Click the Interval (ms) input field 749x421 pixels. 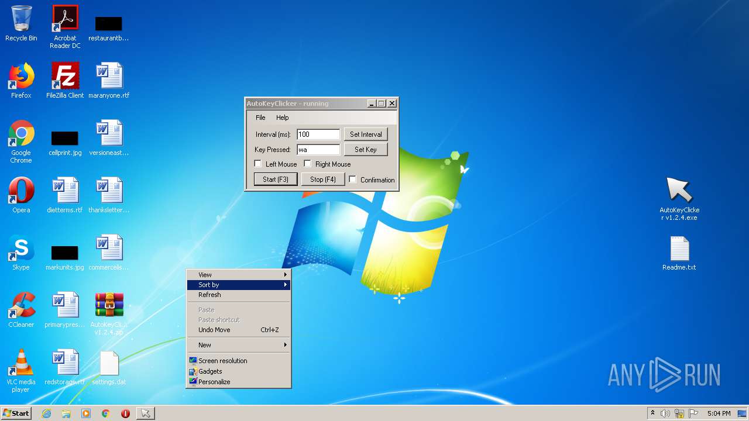pos(318,134)
